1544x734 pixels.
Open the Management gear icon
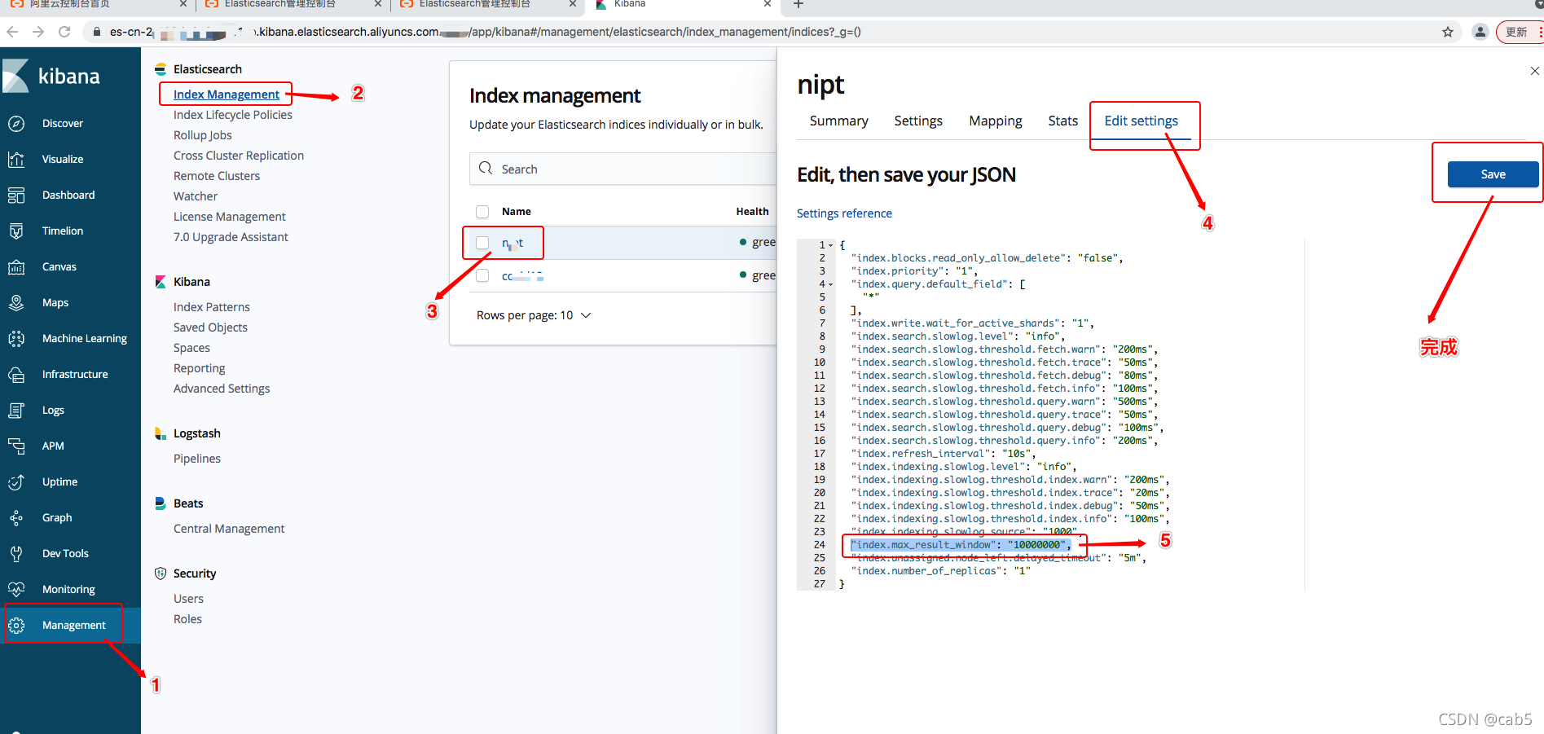tap(16, 626)
